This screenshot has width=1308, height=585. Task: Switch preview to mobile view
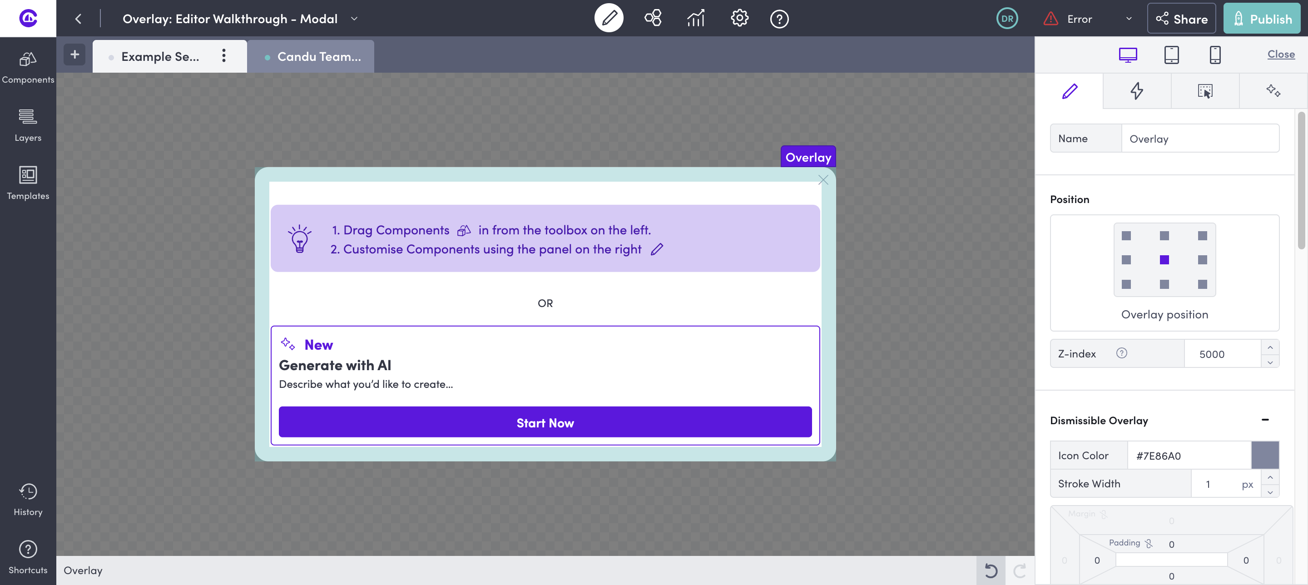pyautogui.click(x=1215, y=55)
